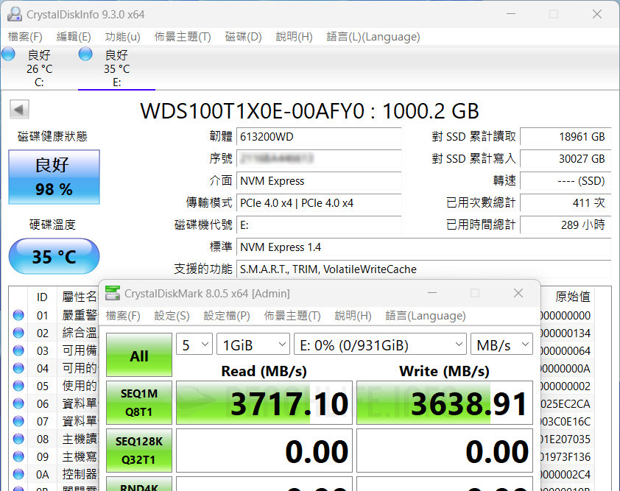This screenshot has width=620, height=491.
Task: Open CrystalDiskInfo 功能(u) menu
Action: coord(122,37)
